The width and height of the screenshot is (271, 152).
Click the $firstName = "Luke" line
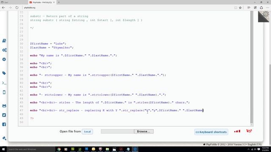[48, 43]
